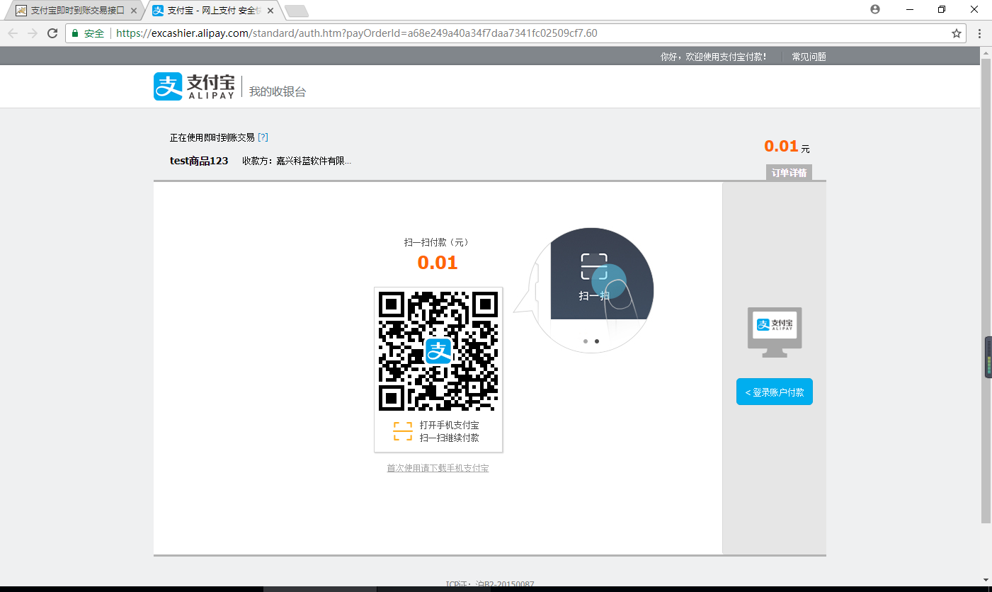
Task: Select the second carousel dot
Action: tap(597, 341)
